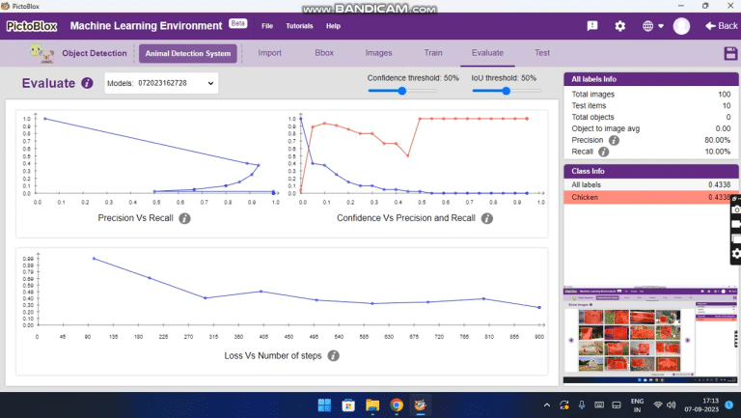Click the microphone tray icon
Screen dimensions: 741x418
point(582,405)
